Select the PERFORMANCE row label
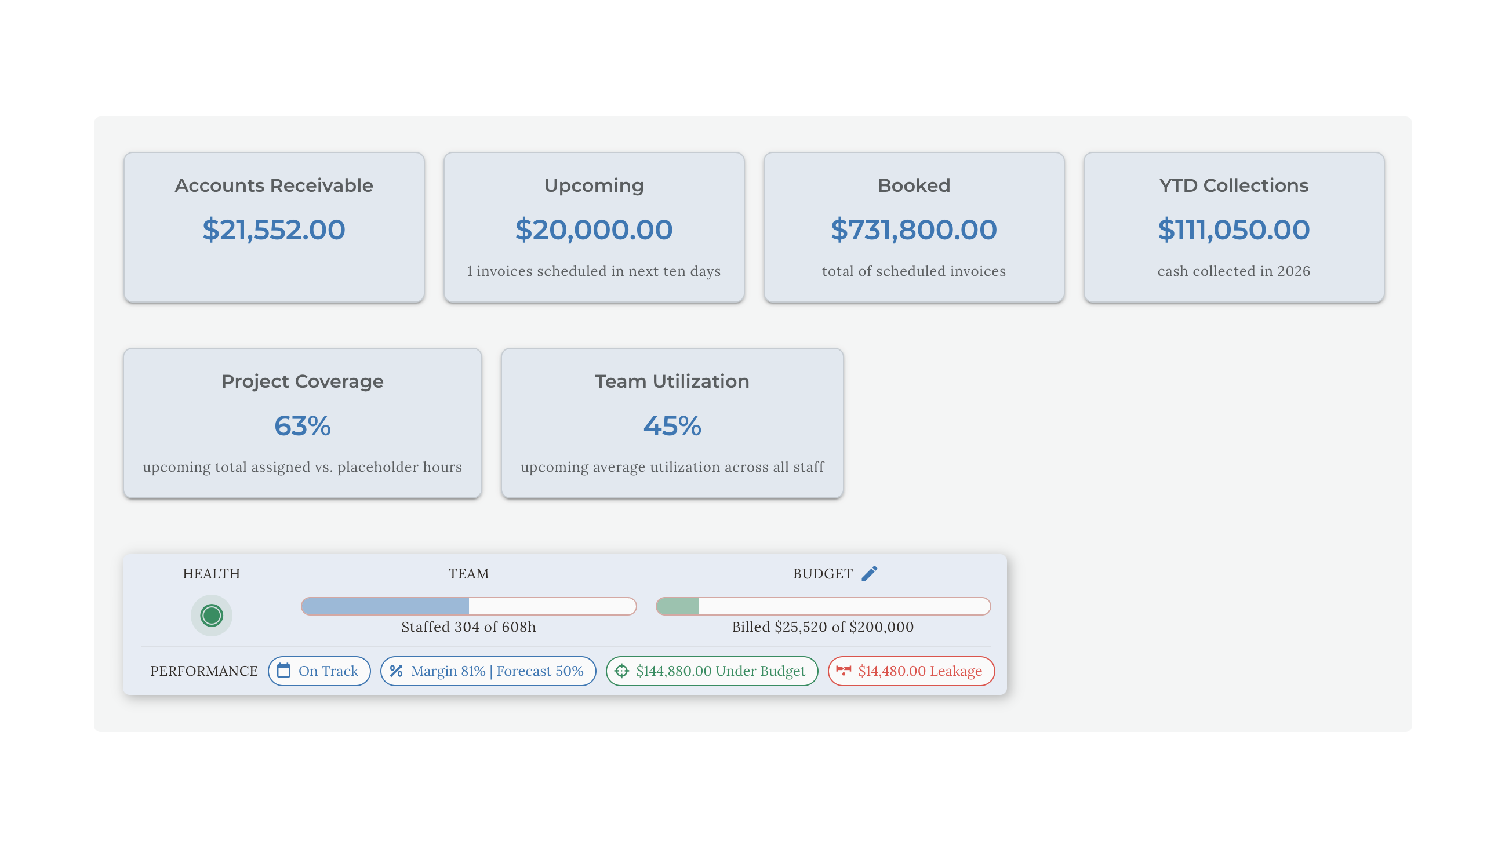The image size is (1487, 852). click(x=203, y=671)
